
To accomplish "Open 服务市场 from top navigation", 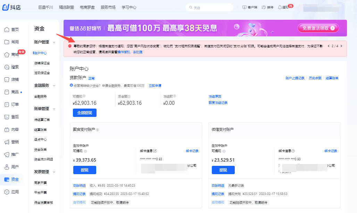I will [109, 7].
